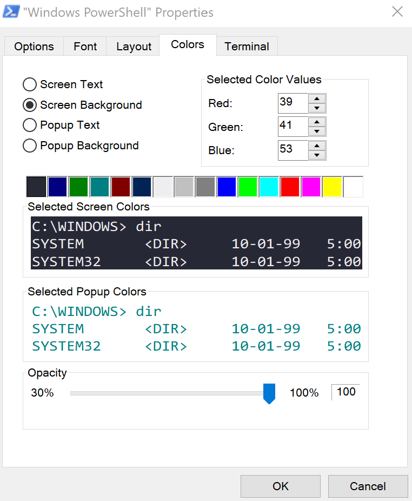This screenshot has width=412, height=501.
Task: Switch to the Terminal tab
Action: (247, 46)
